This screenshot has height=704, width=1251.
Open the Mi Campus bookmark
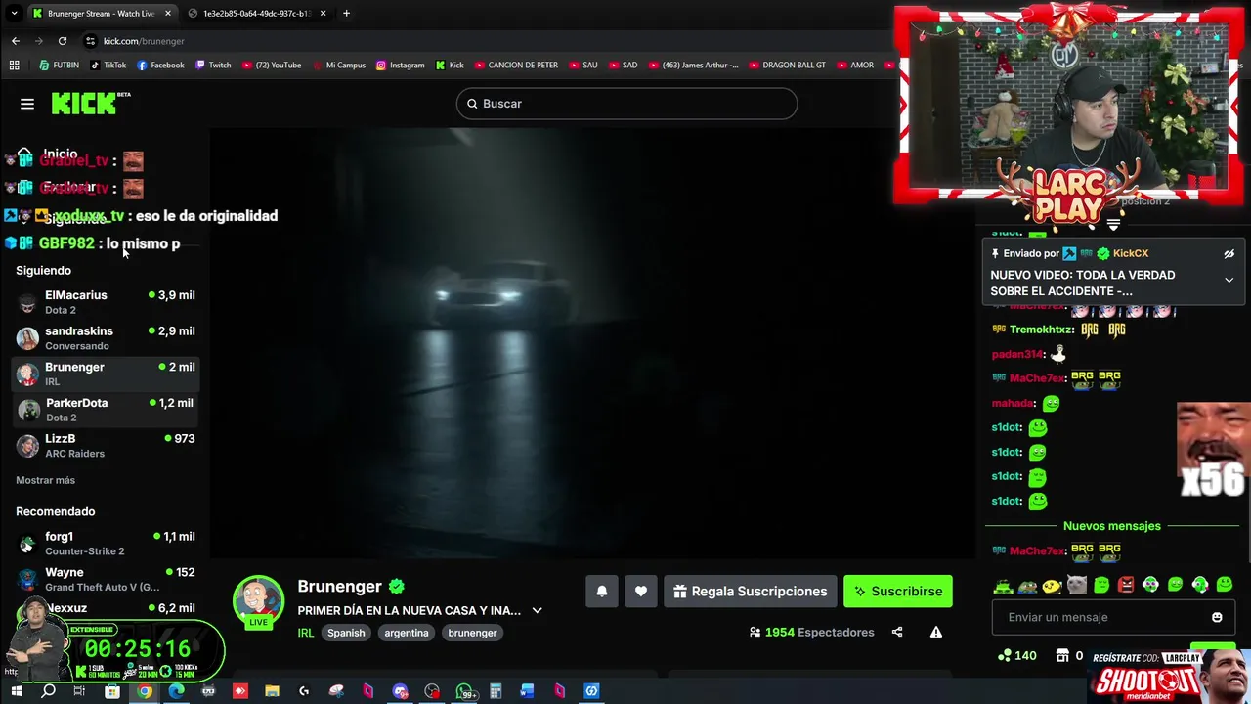(339, 66)
